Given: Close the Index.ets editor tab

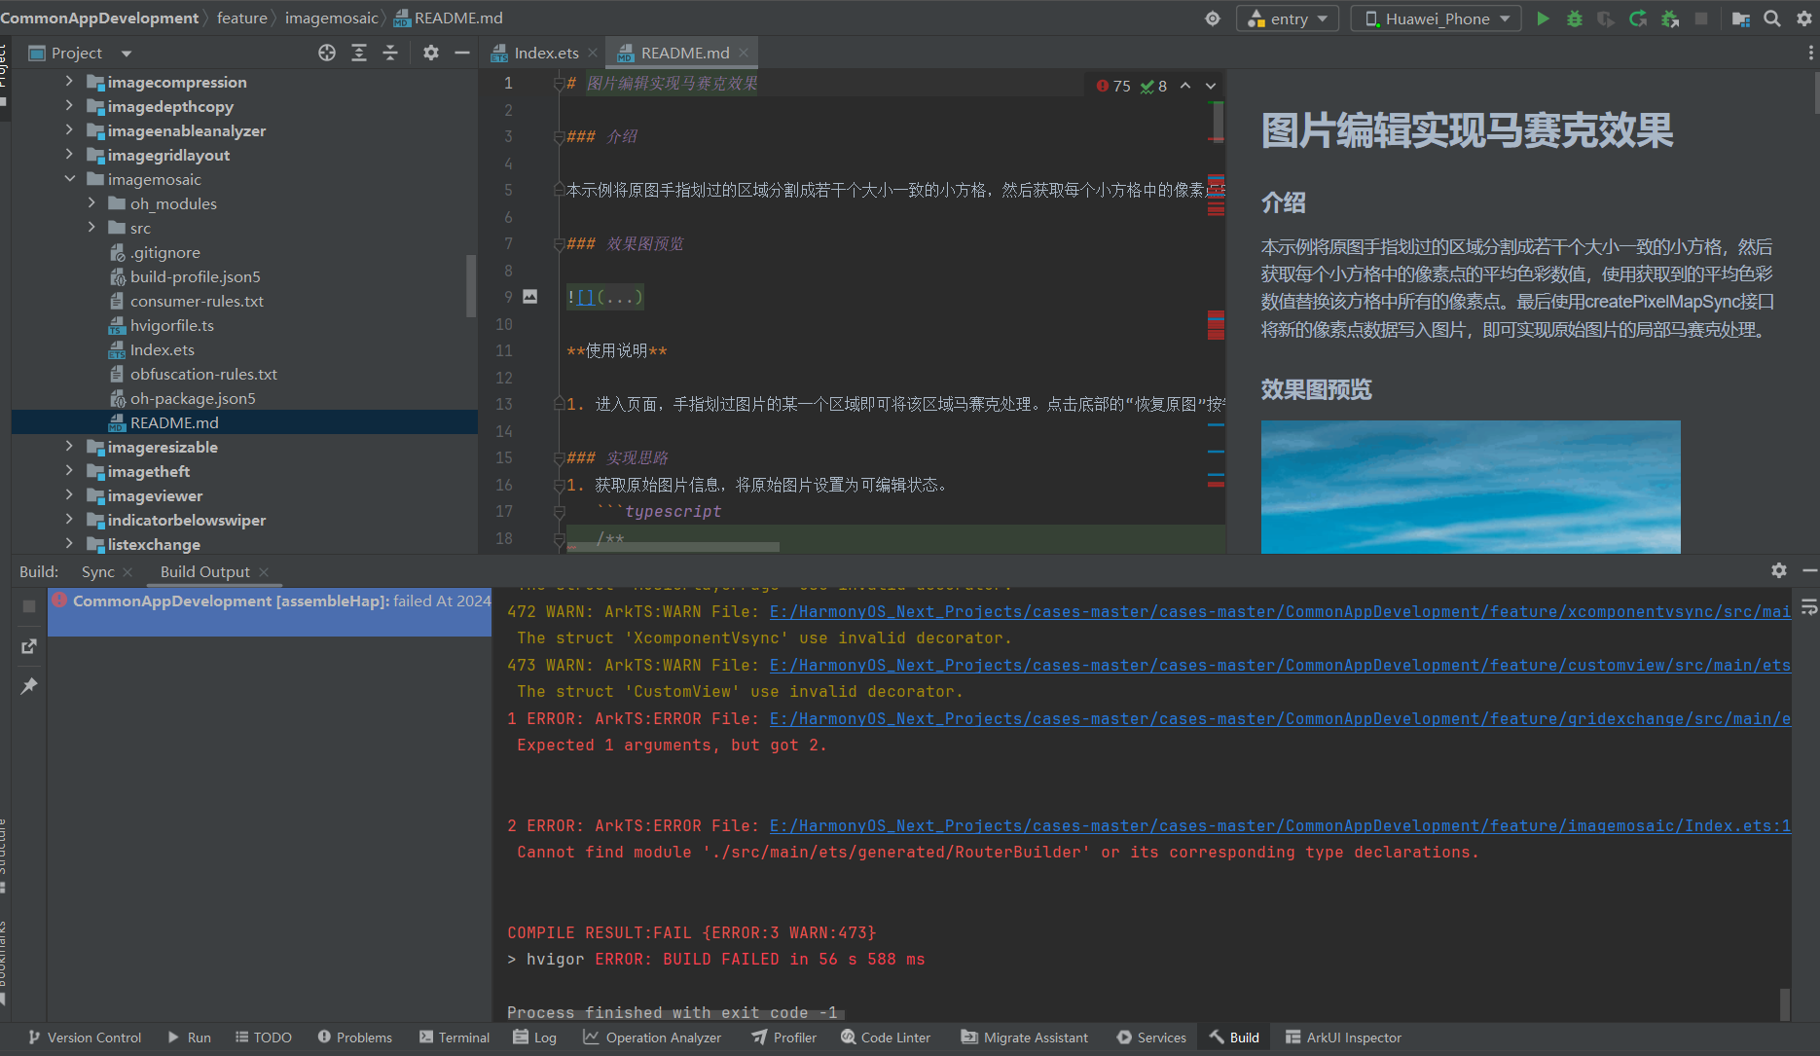Looking at the screenshot, I should click(x=593, y=53).
